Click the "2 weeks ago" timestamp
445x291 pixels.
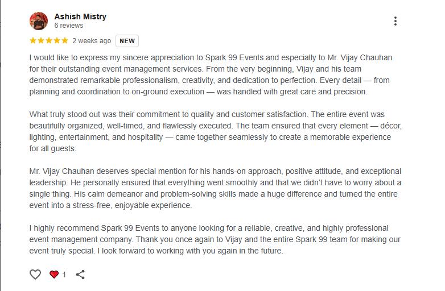tap(92, 41)
